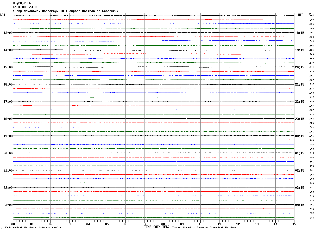Image resolution: width=315 pixels, height=231 pixels.
Task: Select the 04:15 UTC time label
Action: click(299, 205)
